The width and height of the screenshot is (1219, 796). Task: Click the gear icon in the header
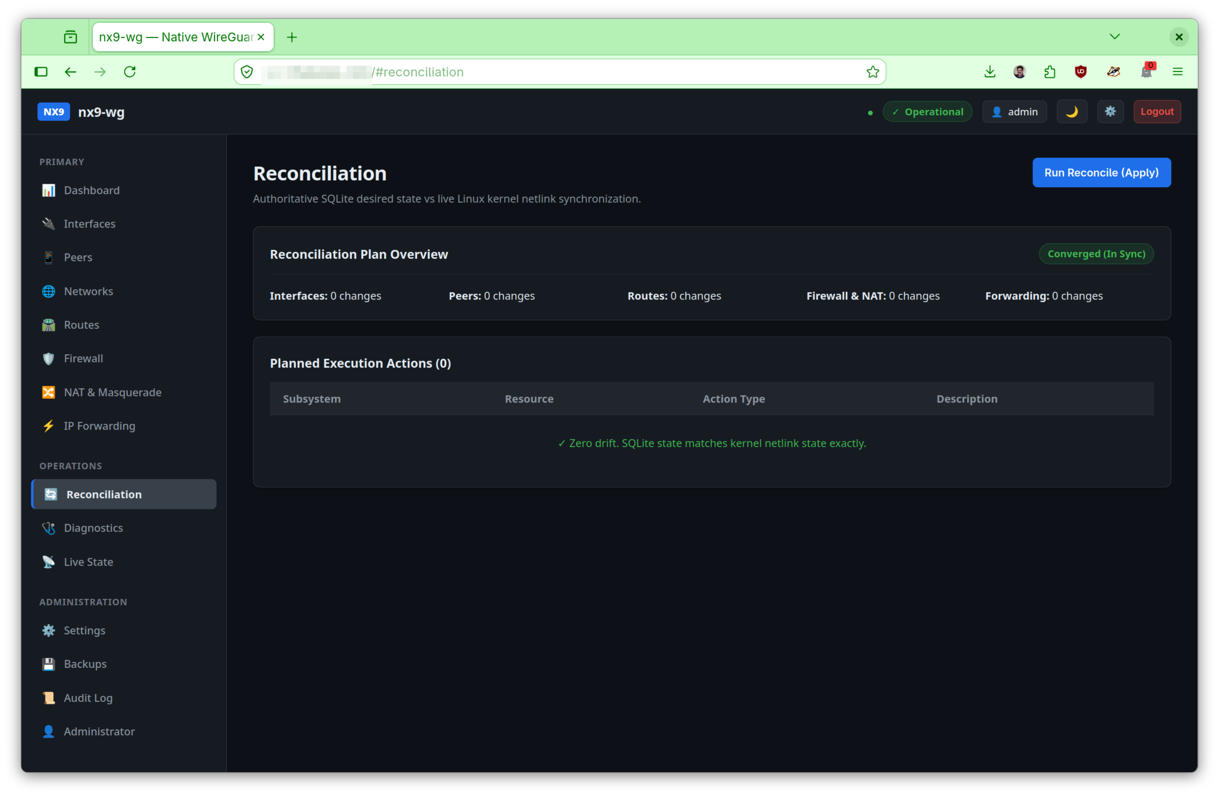pos(1110,112)
